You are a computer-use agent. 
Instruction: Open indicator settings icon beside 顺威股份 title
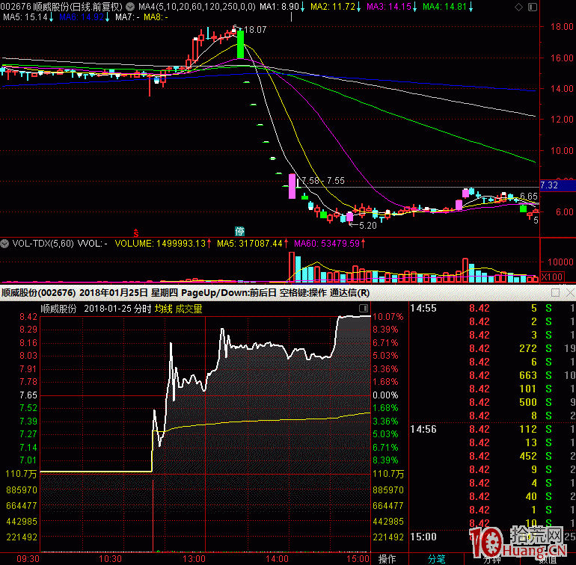[130, 6]
